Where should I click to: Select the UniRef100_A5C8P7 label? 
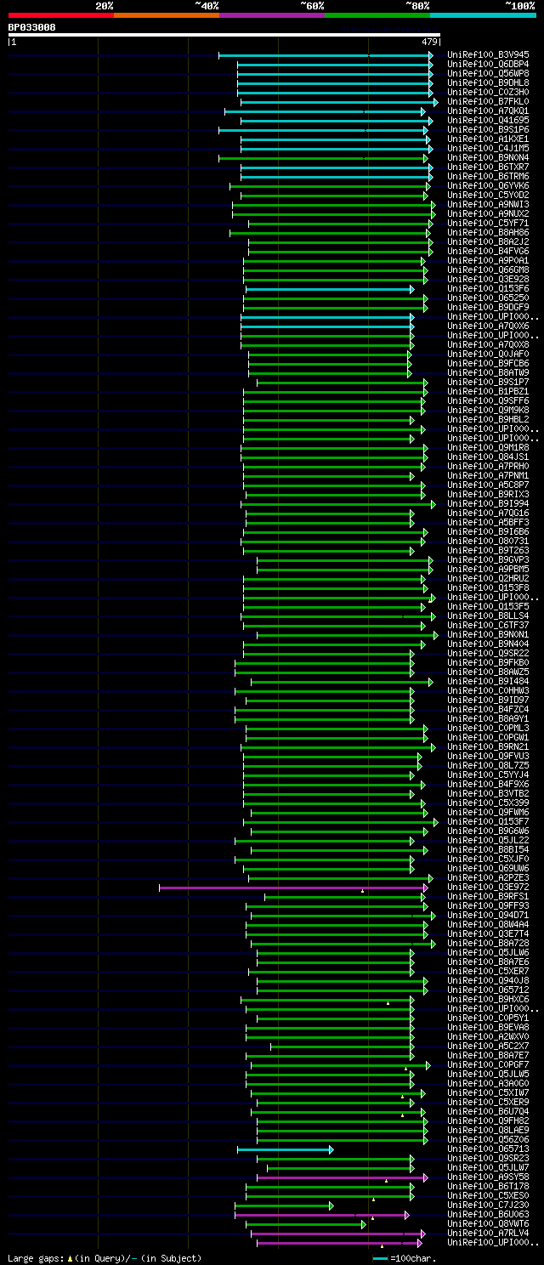tap(488, 485)
